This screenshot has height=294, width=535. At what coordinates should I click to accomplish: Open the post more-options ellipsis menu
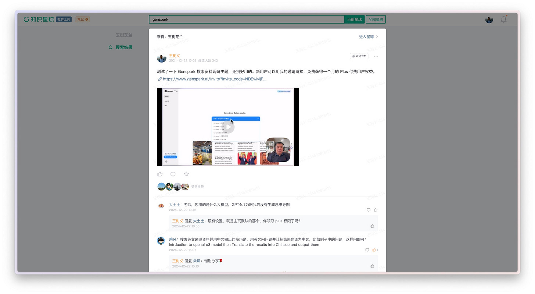[x=376, y=56]
